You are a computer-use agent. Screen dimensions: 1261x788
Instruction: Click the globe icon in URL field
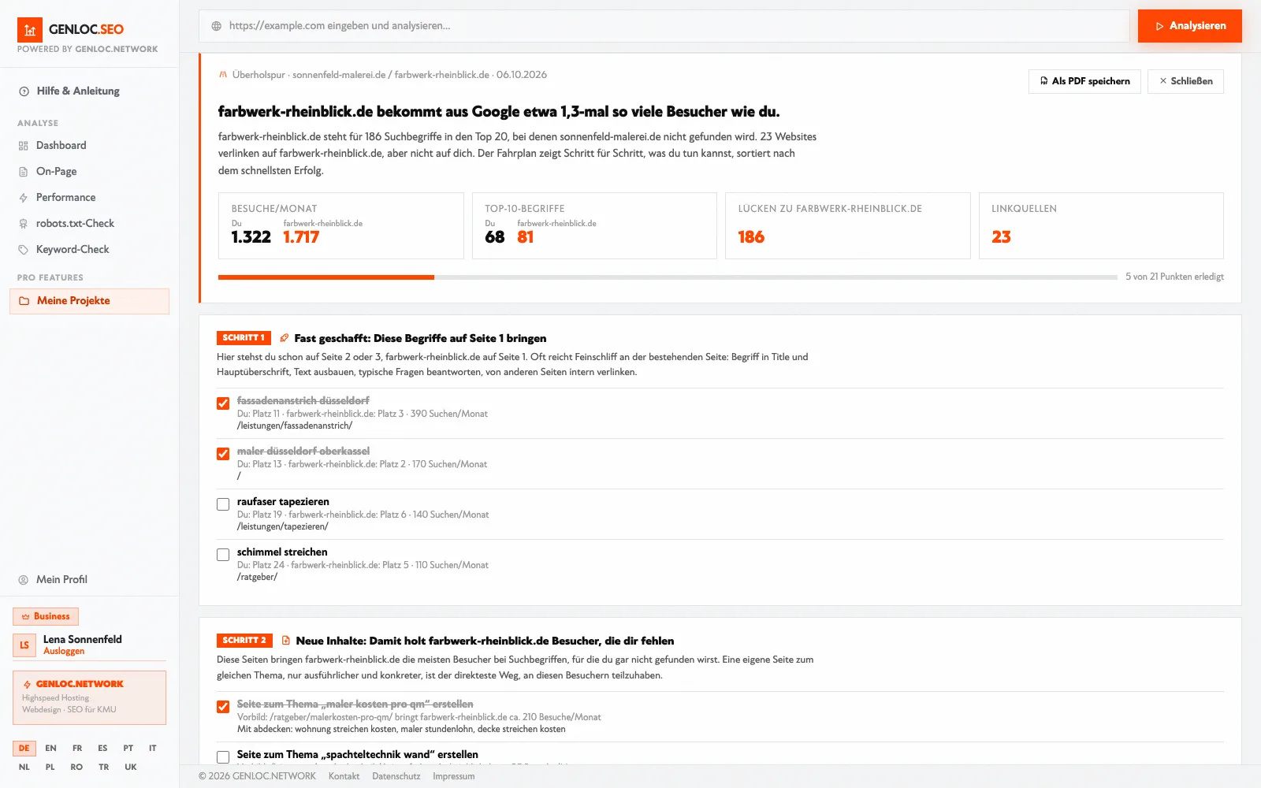point(217,26)
